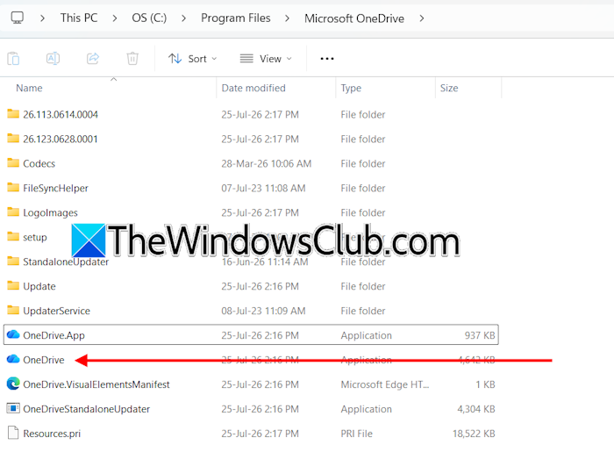Click the 937 KB size value
Screen dimensions: 614x459
tap(480, 335)
